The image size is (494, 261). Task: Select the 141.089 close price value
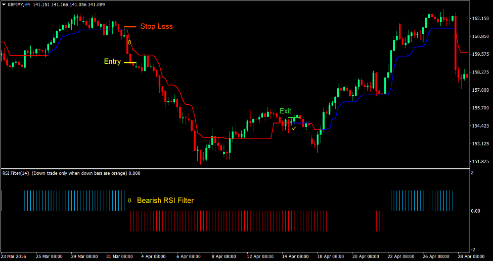coord(97,5)
